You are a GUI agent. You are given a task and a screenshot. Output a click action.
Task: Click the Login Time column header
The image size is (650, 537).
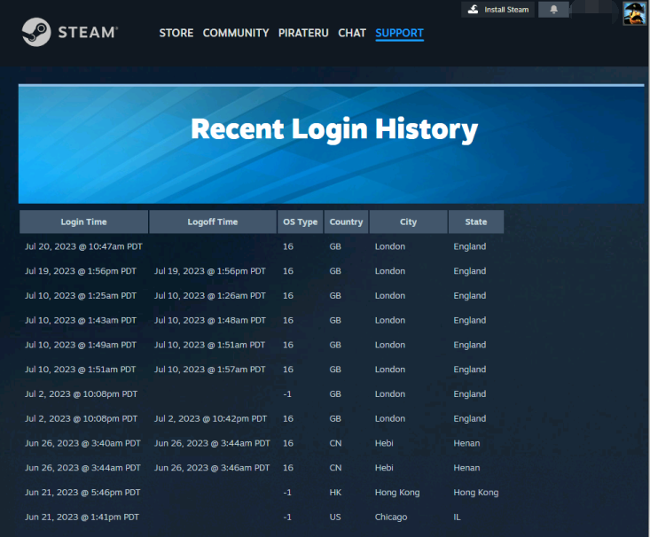point(83,222)
